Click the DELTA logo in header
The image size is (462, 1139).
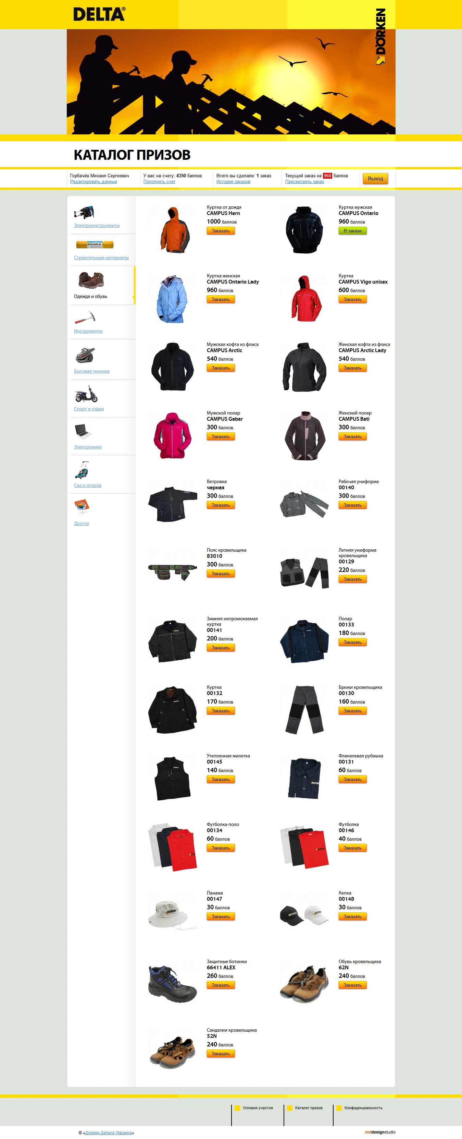pos(99,14)
